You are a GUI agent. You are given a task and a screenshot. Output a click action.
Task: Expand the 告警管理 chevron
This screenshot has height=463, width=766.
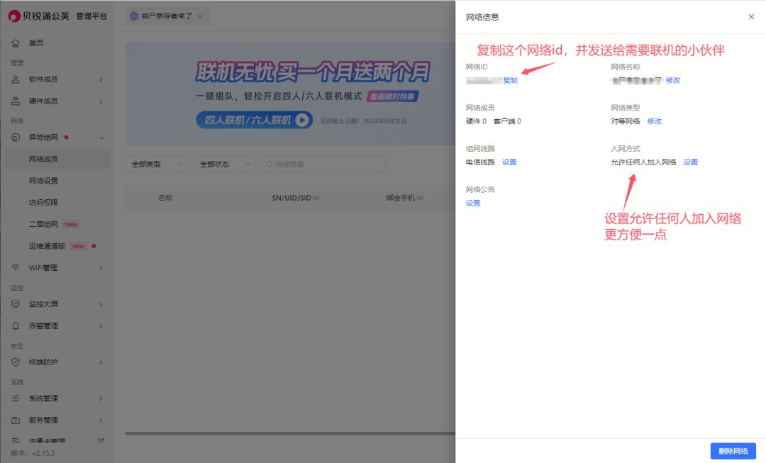[x=101, y=325]
